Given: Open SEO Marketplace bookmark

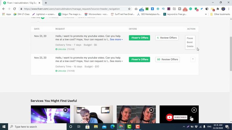Looking at the screenshot, I should pyautogui.click(x=149, y=14).
